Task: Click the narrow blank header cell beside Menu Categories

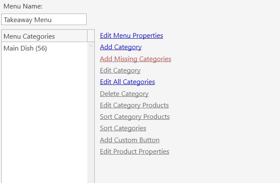Action: tap(91, 36)
